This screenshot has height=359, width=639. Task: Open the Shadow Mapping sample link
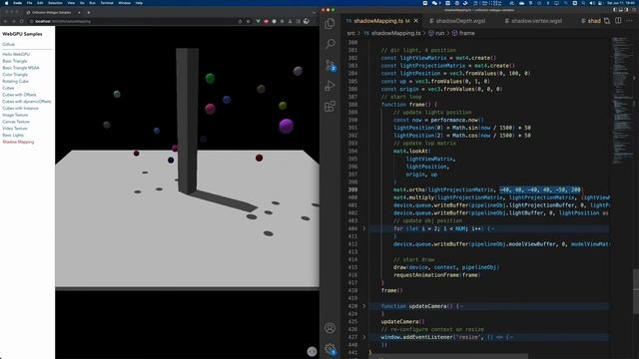[x=18, y=142]
